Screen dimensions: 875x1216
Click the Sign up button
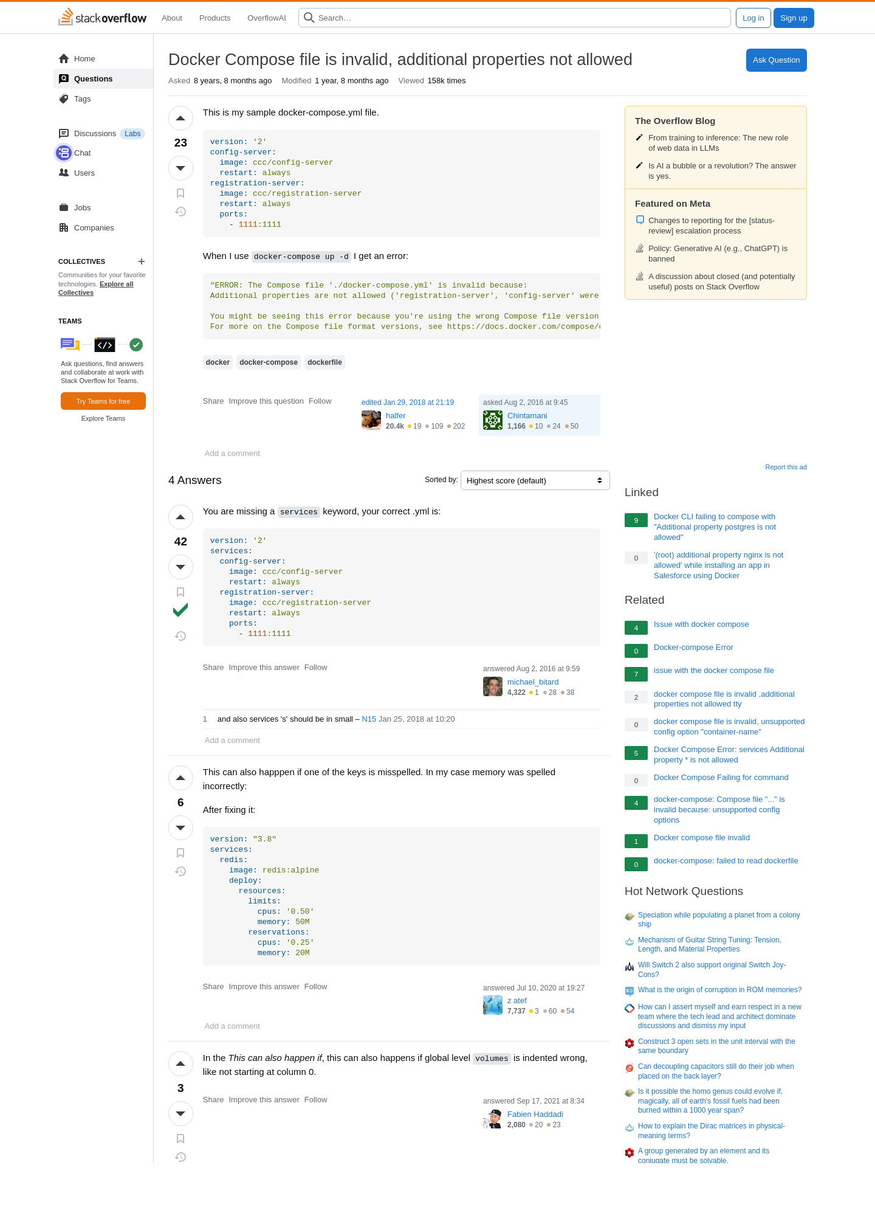pyautogui.click(x=794, y=18)
